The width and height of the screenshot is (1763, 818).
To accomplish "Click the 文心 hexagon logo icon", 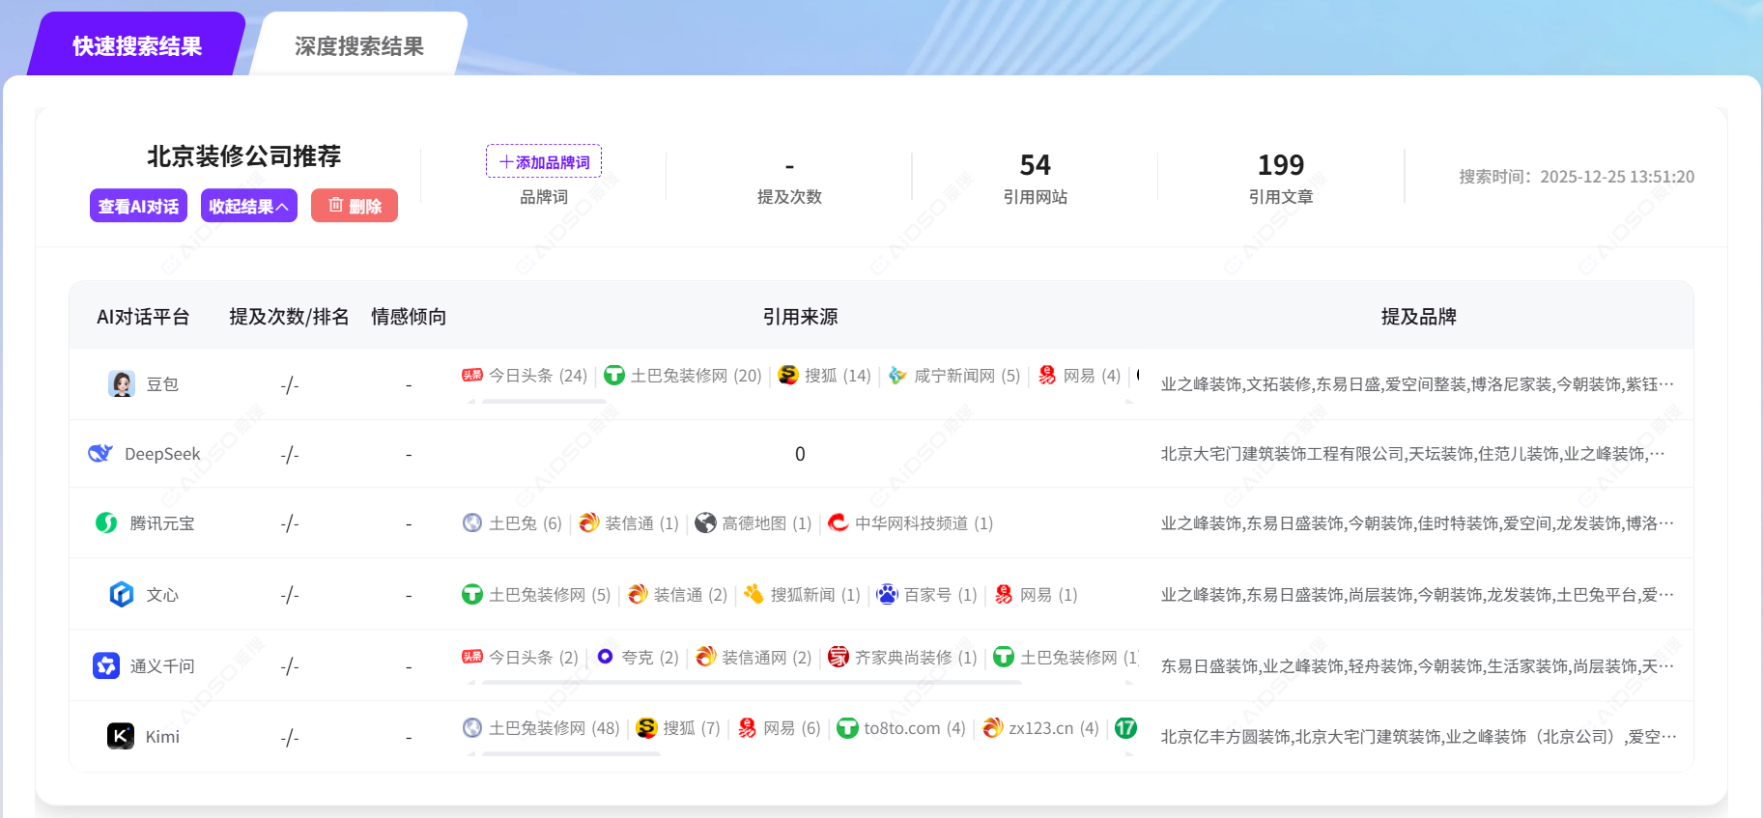I will (122, 594).
